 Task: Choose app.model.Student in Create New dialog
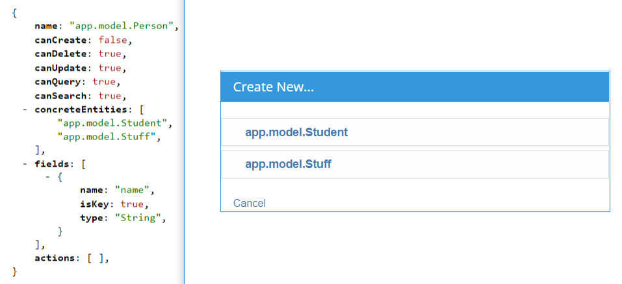tap(415, 132)
